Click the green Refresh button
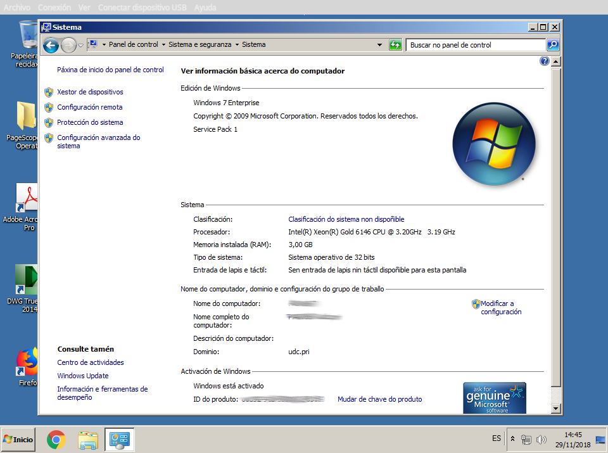608x453 pixels. pyautogui.click(x=395, y=44)
